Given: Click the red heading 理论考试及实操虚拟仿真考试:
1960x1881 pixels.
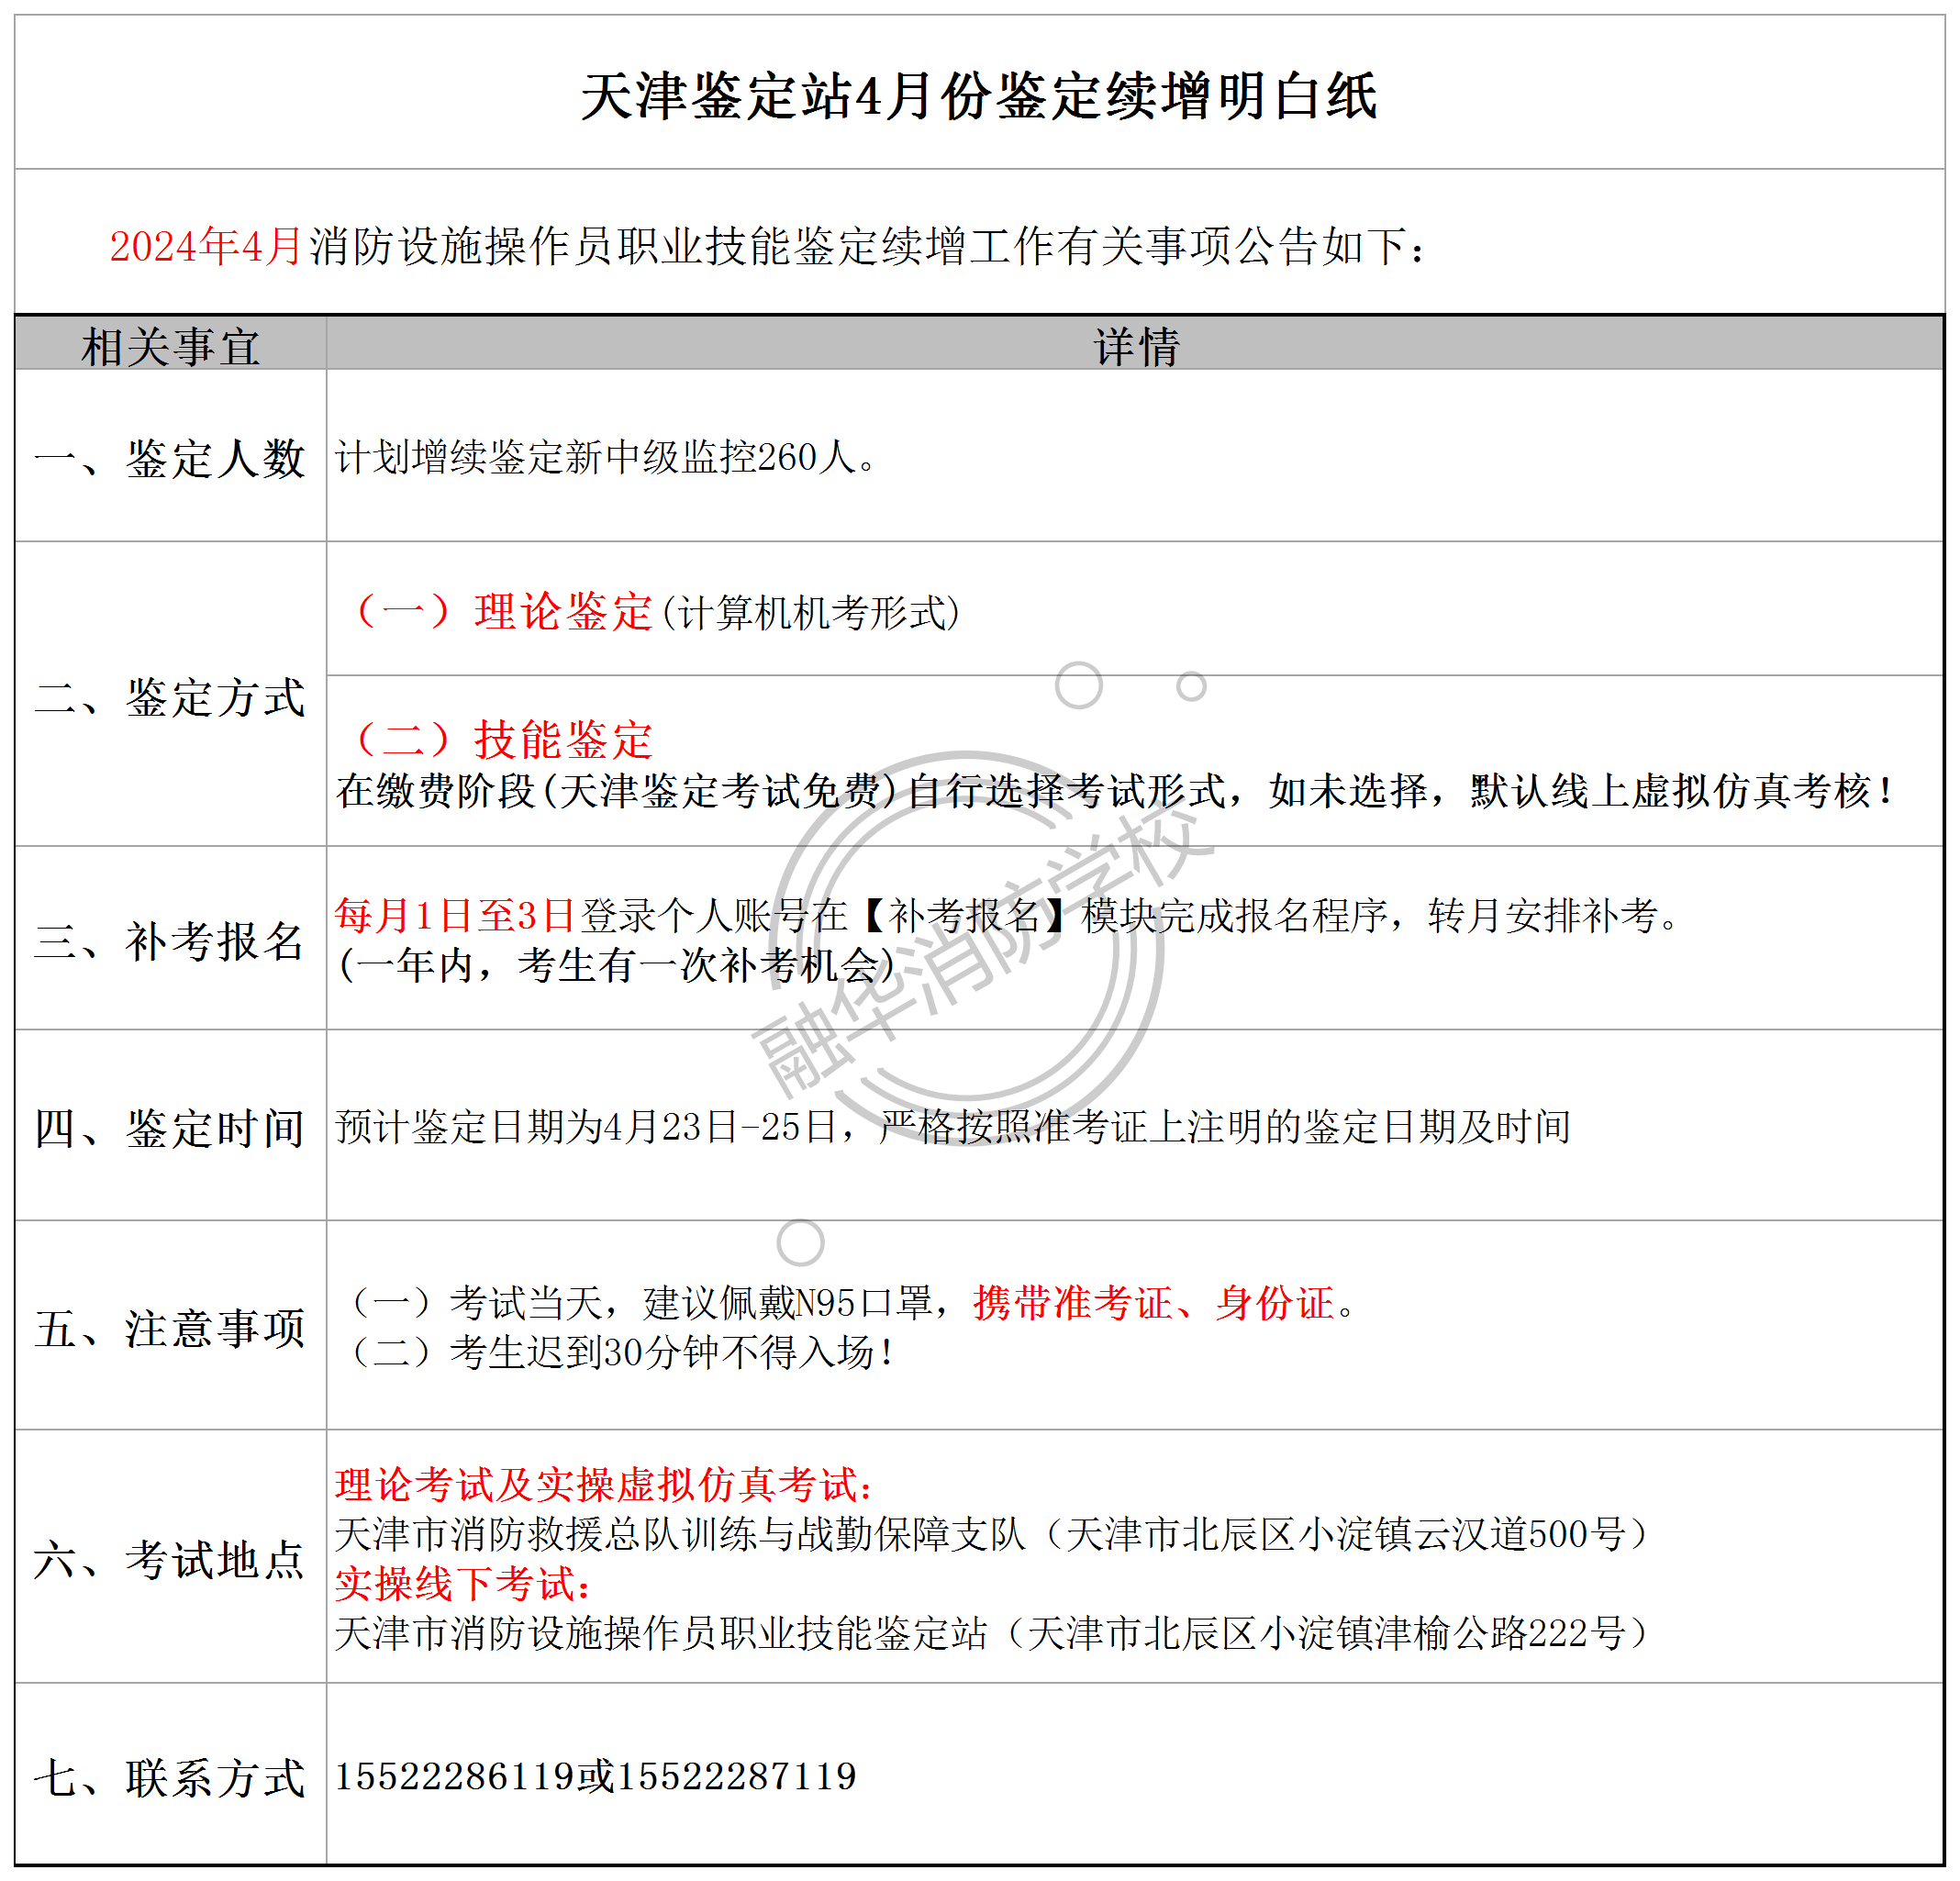Looking at the screenshot, I should coord(604,1484).
